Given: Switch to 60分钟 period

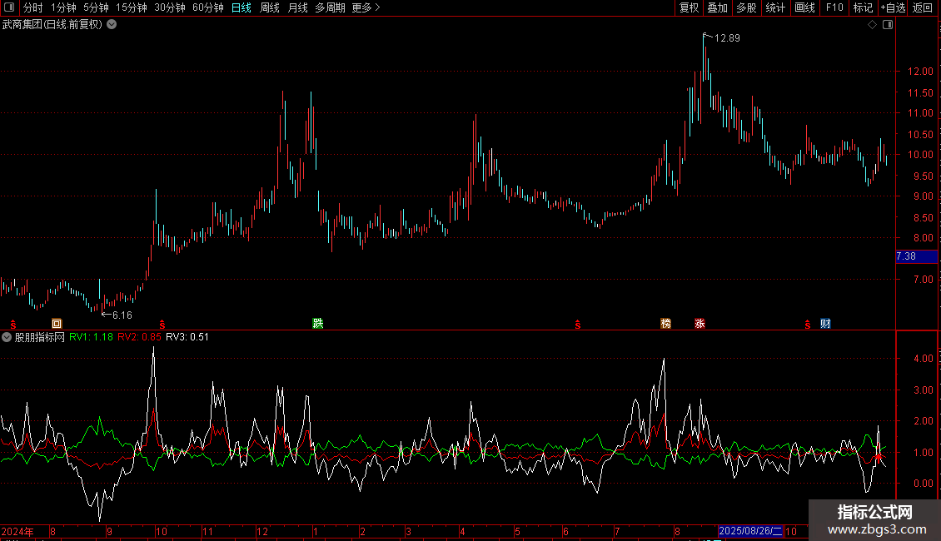Looking at the screenshot, I should tap(208, 7).
